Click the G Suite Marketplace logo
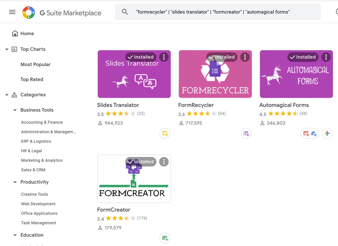The image size is (338, 246). (62, 13)
